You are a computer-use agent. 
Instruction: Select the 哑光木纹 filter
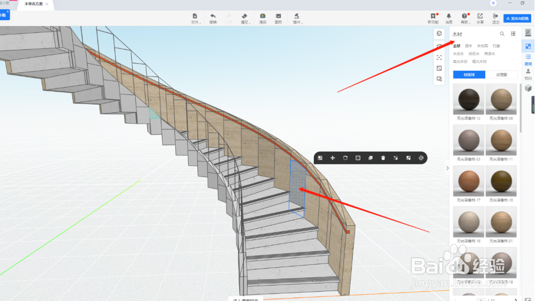coord(479,61)
